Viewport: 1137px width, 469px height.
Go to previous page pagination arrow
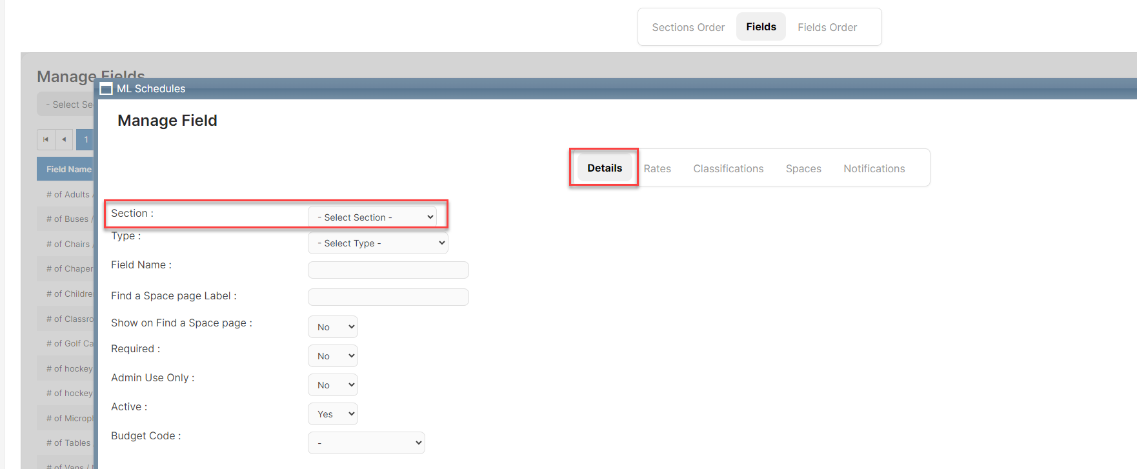[x=64, y=139]
